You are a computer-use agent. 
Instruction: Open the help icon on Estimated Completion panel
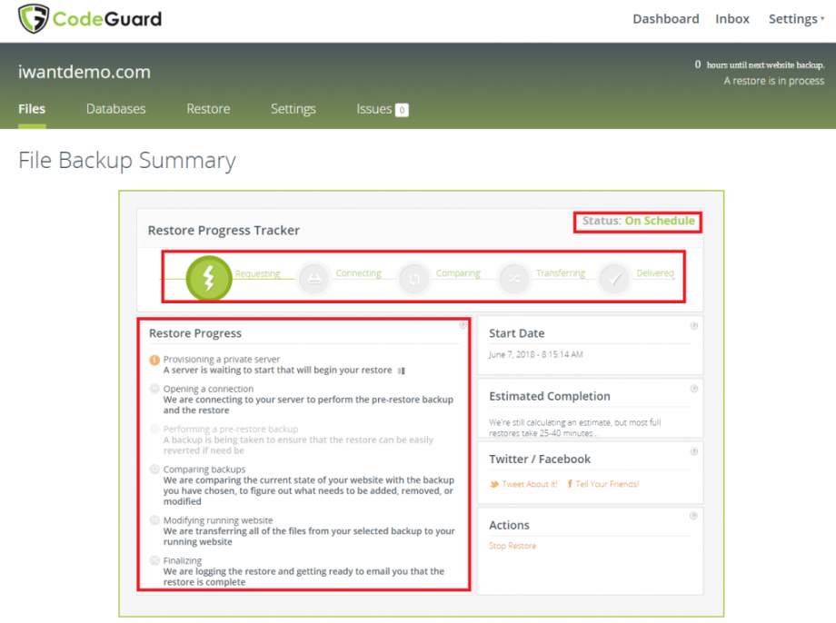click(693, 387)
